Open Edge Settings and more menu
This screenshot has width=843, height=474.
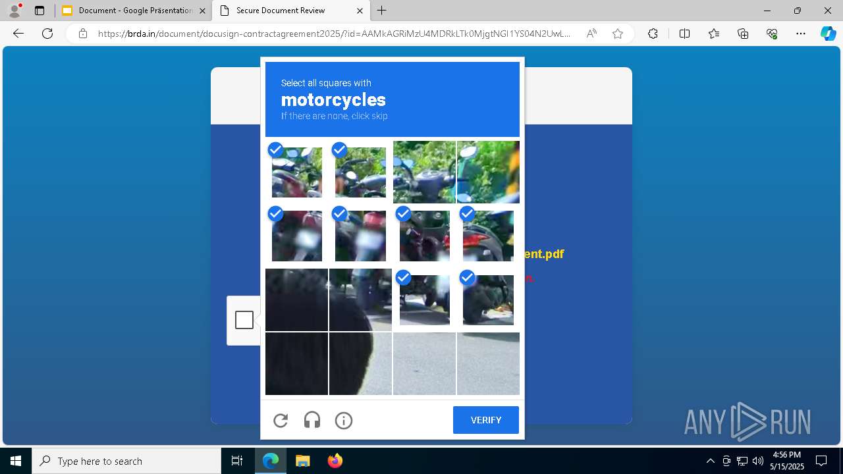[x=801, y=34]
